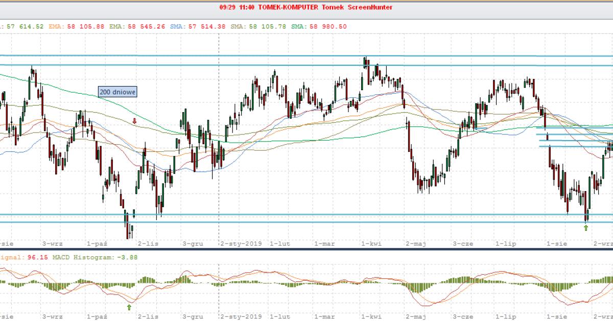Click 3-wrz on the price chart date axis

[53, 244]
